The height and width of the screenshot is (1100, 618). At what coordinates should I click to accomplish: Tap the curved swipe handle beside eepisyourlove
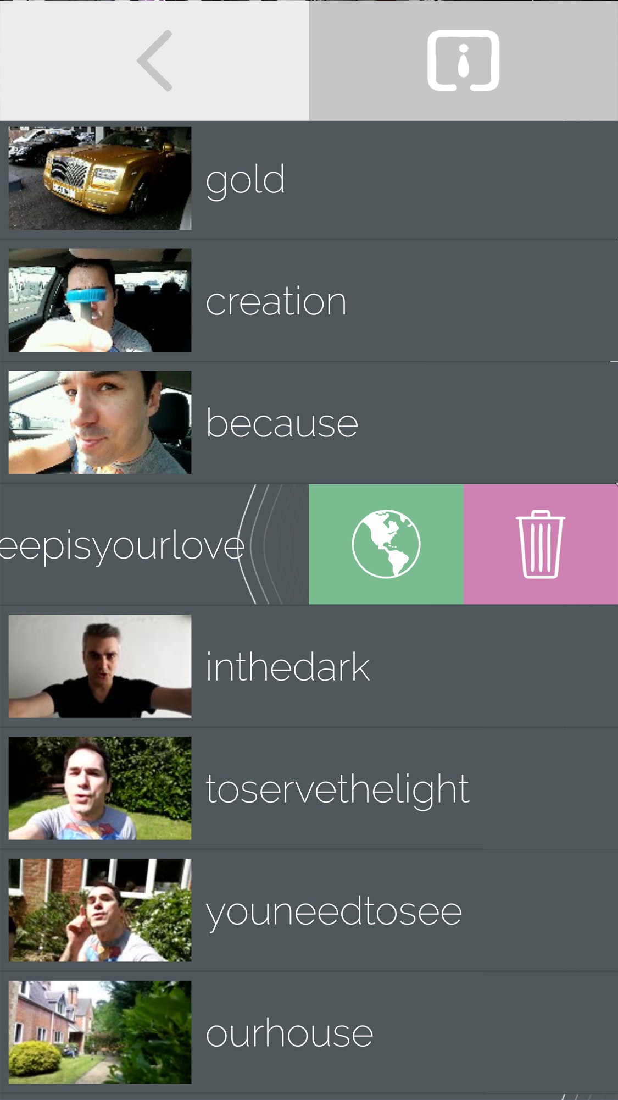(272, 544)
